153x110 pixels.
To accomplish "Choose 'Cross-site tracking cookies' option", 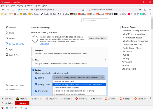I will coord(79,81).
